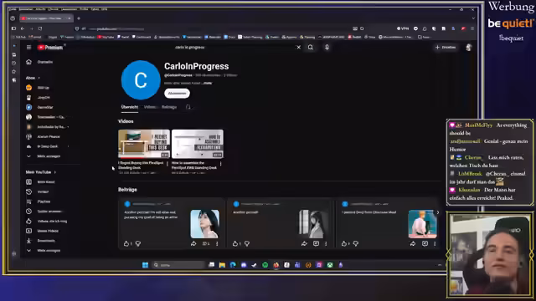This screenshot has height=301, width=536.
Task: Like the first community post
Action: pos(126,243)
